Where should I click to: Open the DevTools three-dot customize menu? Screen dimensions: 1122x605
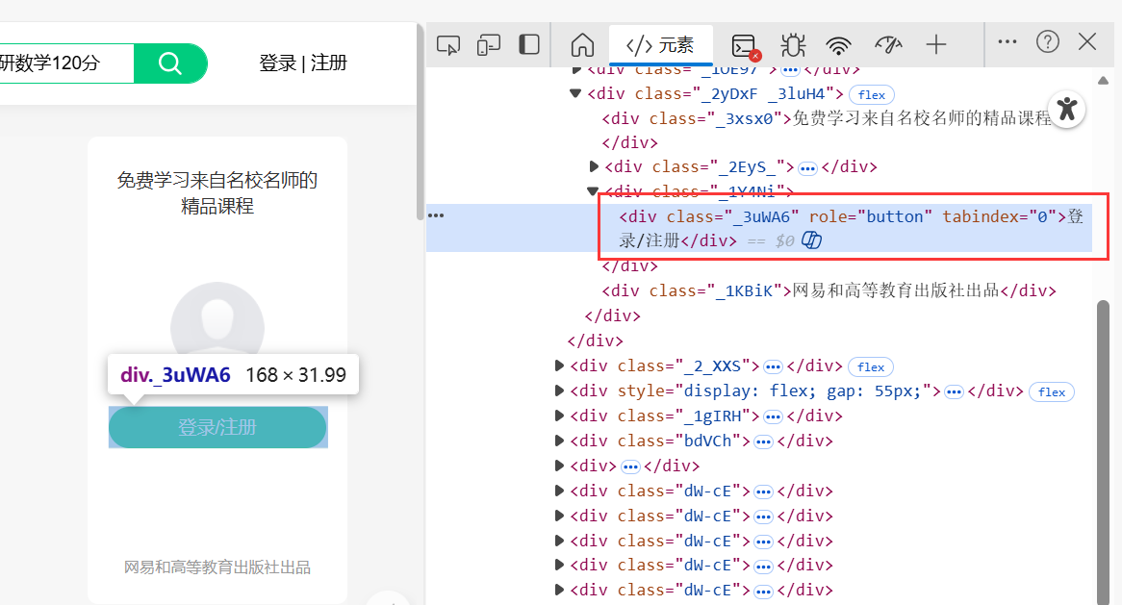pos(1007,41)
